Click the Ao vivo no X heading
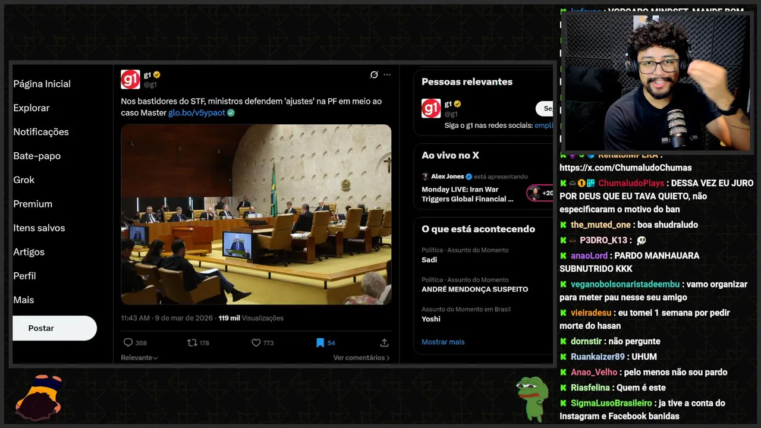 point(450,156)
